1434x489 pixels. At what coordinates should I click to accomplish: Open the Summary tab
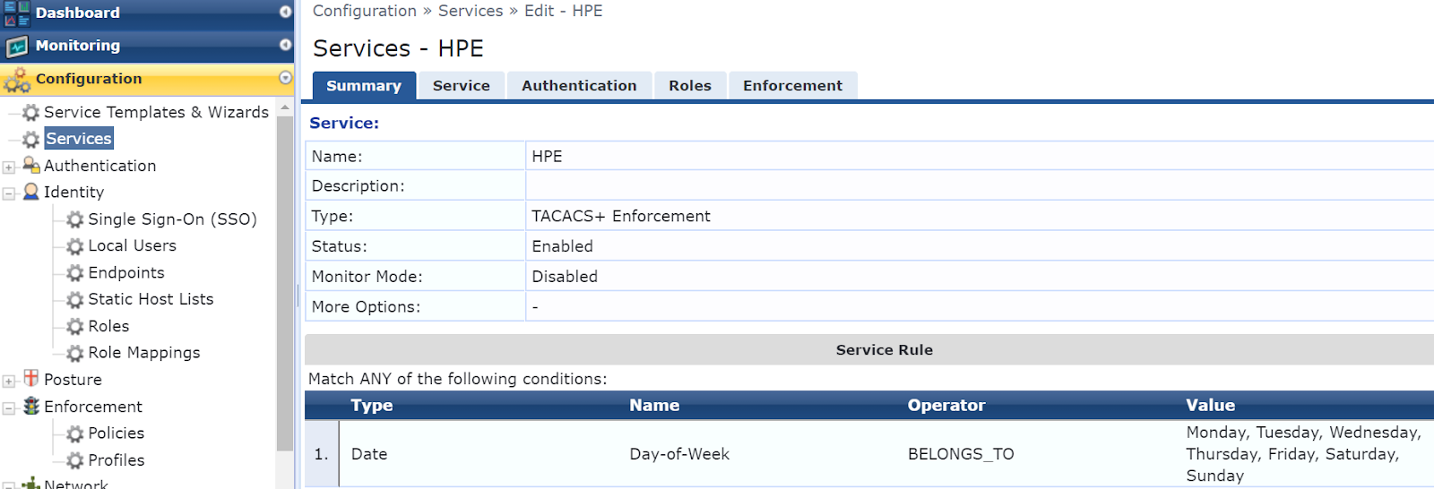(364, 86)
